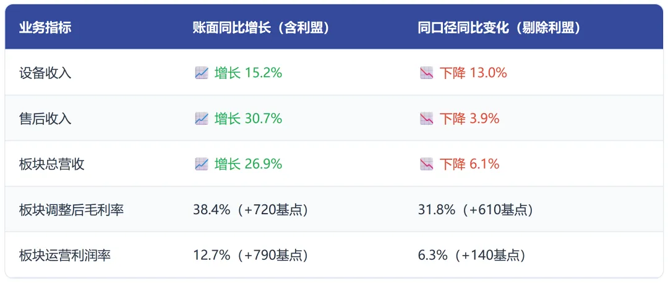
Task: Click the rising chart icon beside 增长 30.7%
Action: (202, 118)
